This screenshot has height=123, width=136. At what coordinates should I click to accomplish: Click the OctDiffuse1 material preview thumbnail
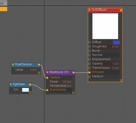105,26
